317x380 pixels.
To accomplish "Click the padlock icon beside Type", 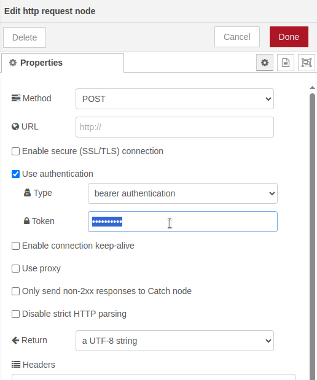I will [x=27, y=193].
